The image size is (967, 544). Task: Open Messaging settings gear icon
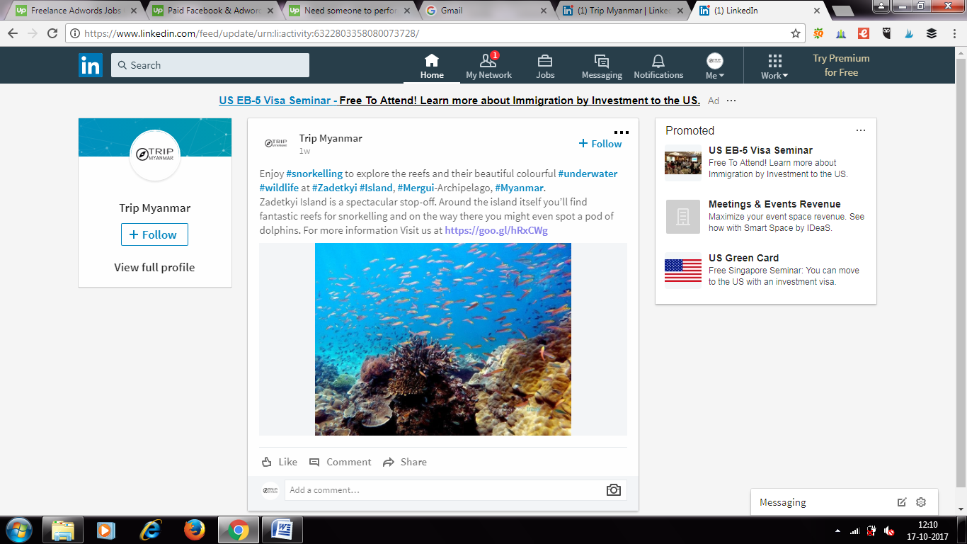(921, 502)
